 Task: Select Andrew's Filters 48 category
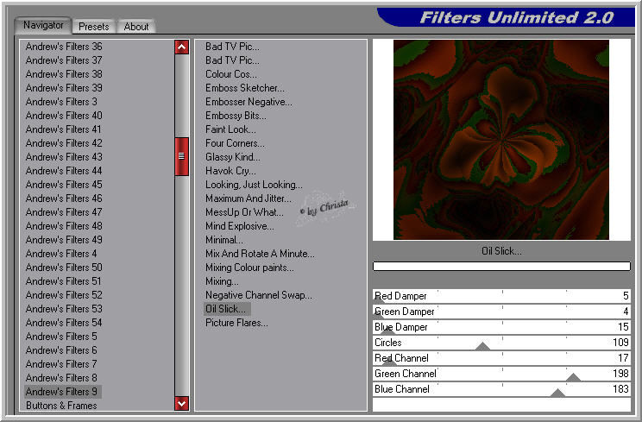[x=64, y=226]
